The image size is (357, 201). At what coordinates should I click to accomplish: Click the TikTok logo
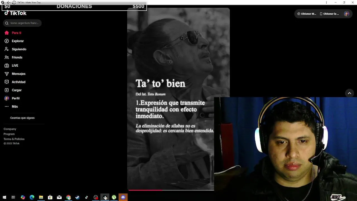(16, 13)
